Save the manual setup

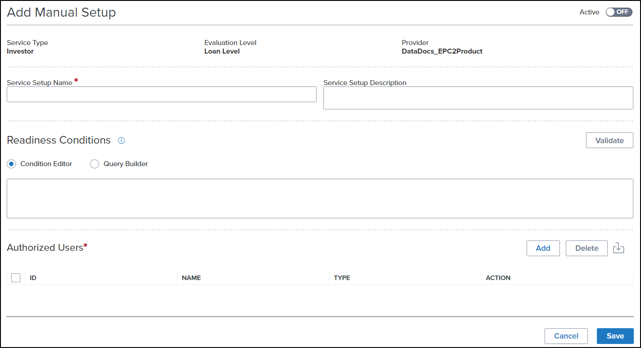pos(615,336)
